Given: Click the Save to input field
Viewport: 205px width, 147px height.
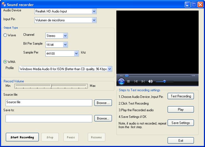Looking at the screenshot, I should click(49, 118).
